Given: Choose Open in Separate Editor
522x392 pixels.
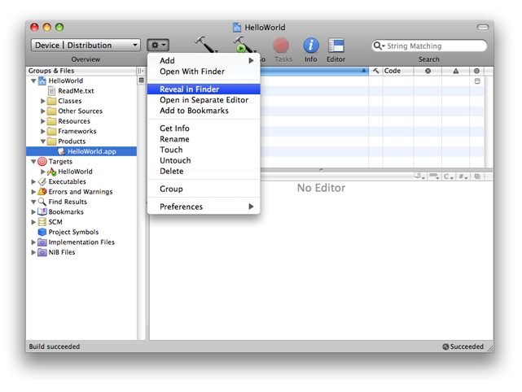Looking at the screenshot, I should tap(204, 100).
